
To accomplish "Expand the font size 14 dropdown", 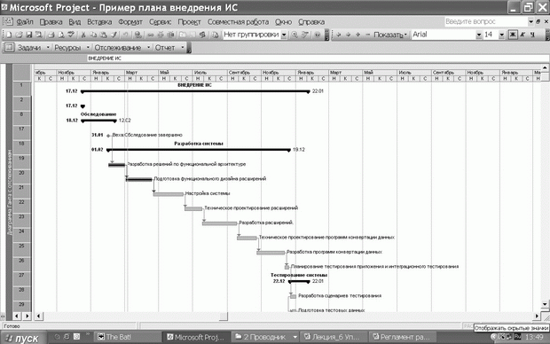I will [x=501, y=35].
